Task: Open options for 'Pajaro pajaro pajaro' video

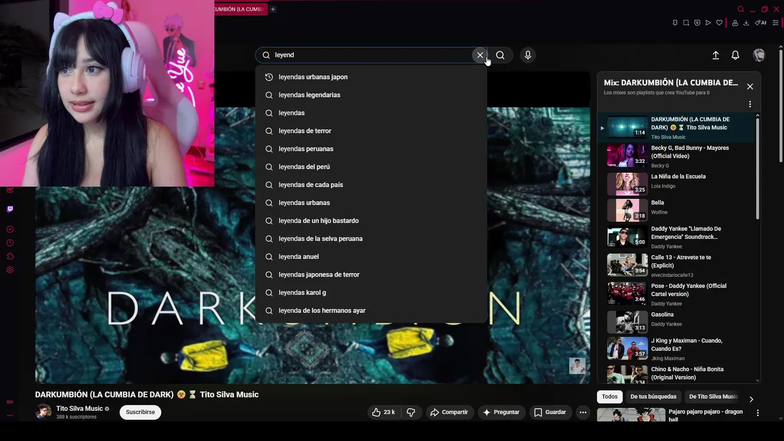Action: (x=758, y=413)
